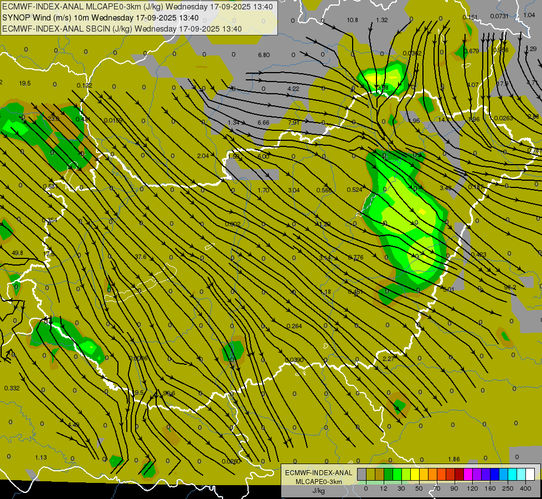Click the map value 0.776

pyautogui.click(x=355, y=257)
